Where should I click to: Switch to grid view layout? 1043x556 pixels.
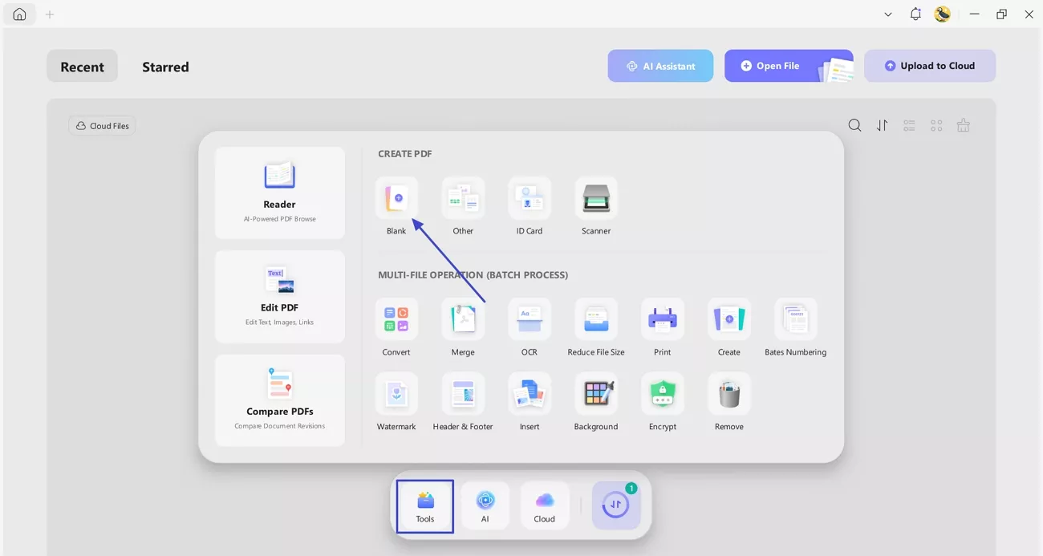[936, 126]
